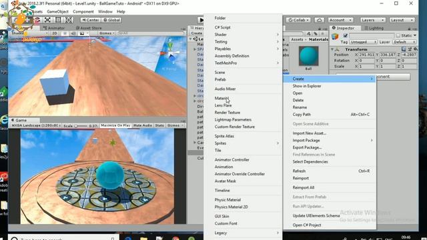This screenshot has width=427, height=240.
Task: Switch to the Asset Store tab
Action: coord(89,28)
